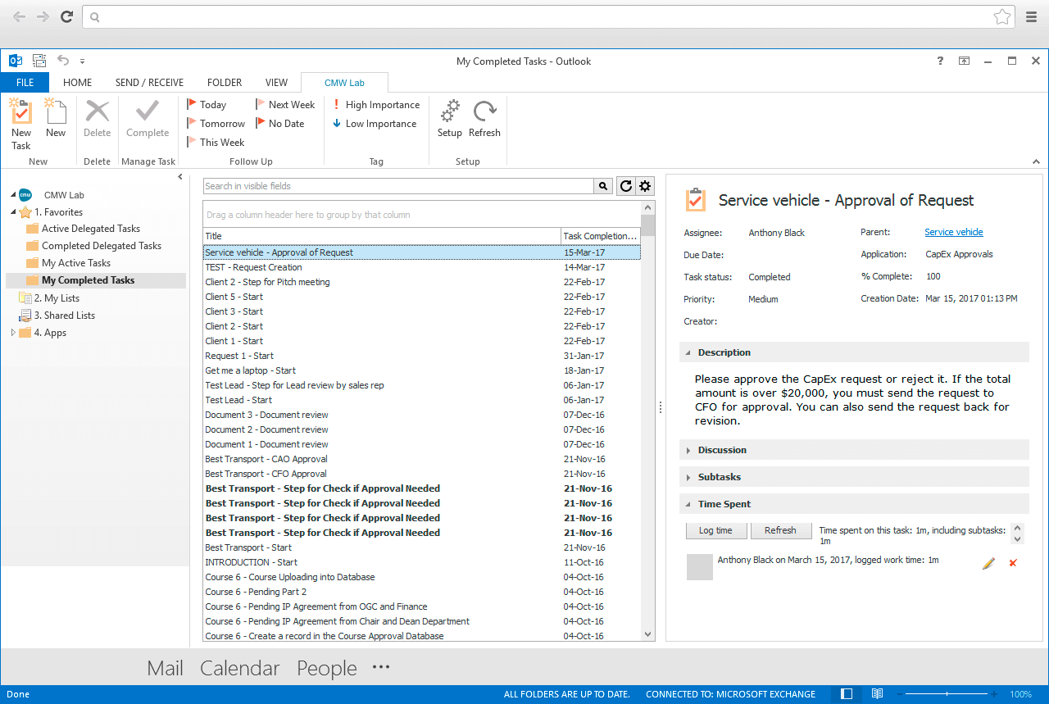
Task: Open the FILE tab
Action: (25, 82)
